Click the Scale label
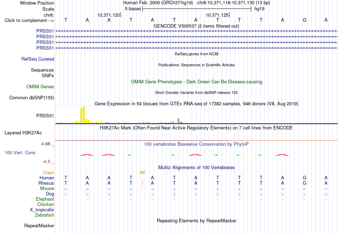 point(48,9)
